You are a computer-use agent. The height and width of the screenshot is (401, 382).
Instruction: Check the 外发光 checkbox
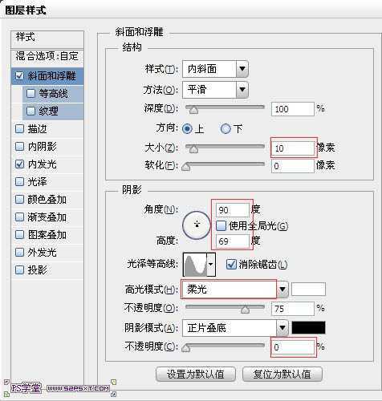click(x=19, y=253)
